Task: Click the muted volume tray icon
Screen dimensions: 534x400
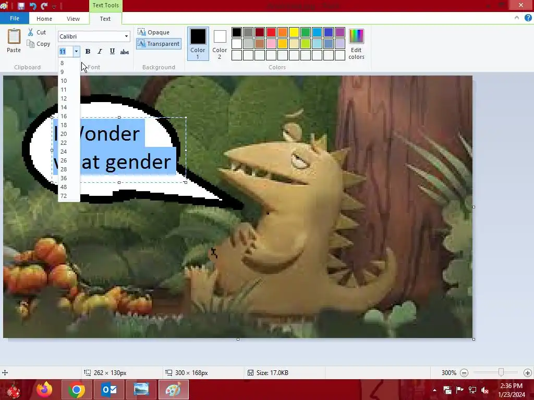Action: pyautogui.click(x=485, y=390)
